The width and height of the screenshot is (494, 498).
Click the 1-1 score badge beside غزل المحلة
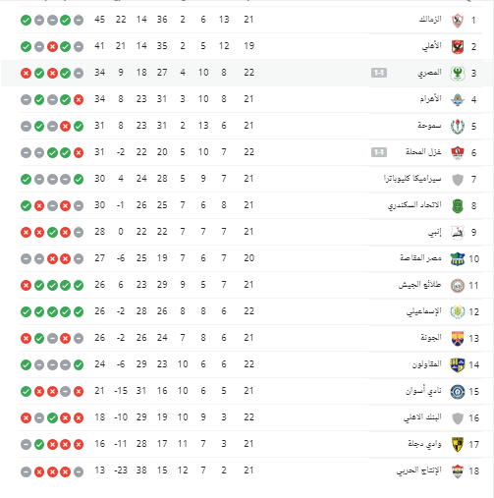tap(379, 152)
